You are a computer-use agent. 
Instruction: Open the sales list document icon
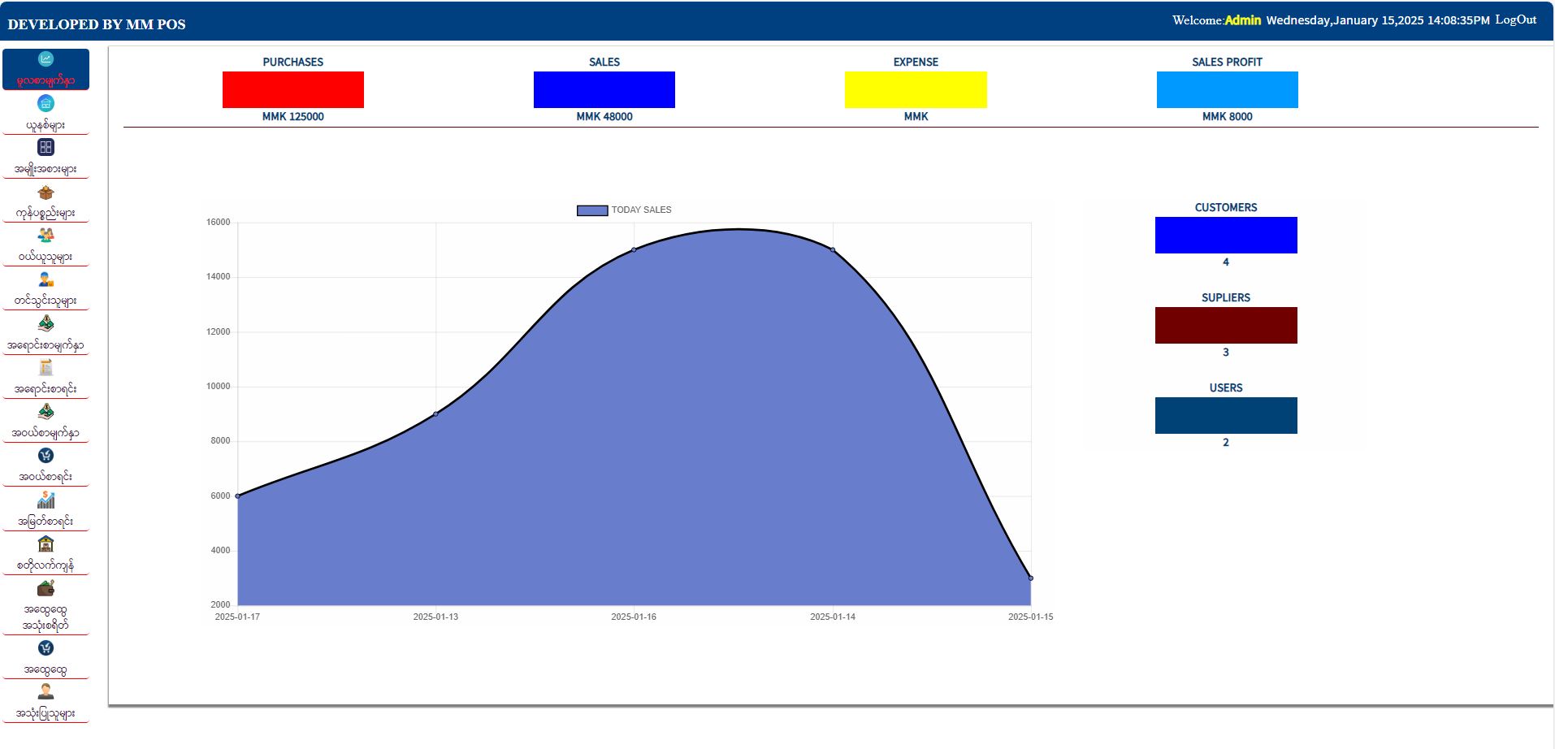tap(45, 368)
